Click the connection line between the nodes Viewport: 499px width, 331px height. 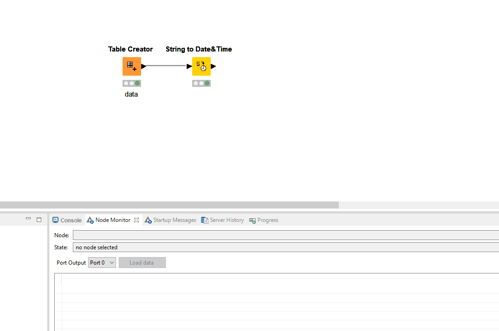[x=166, y=66]
